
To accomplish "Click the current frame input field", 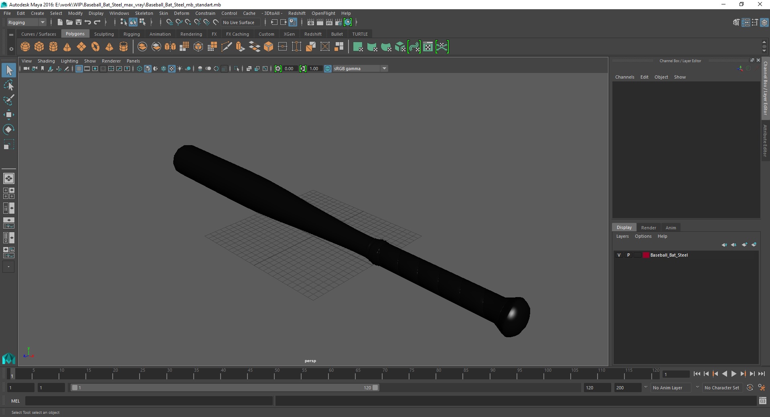I will (676, 374).
